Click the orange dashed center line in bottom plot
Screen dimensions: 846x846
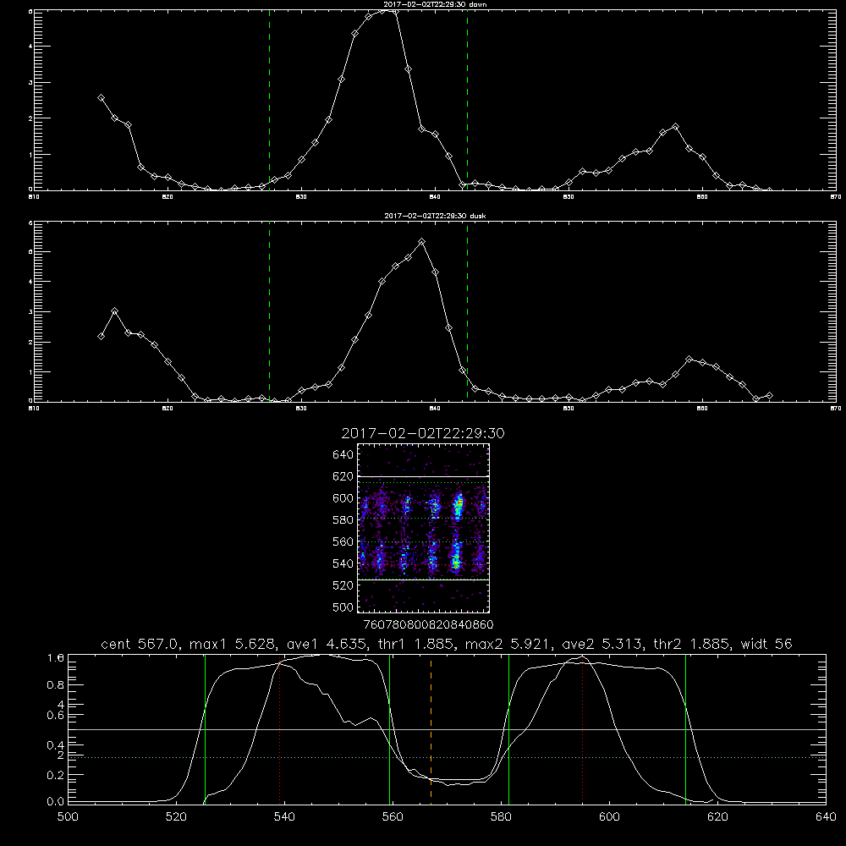point(431,728)
